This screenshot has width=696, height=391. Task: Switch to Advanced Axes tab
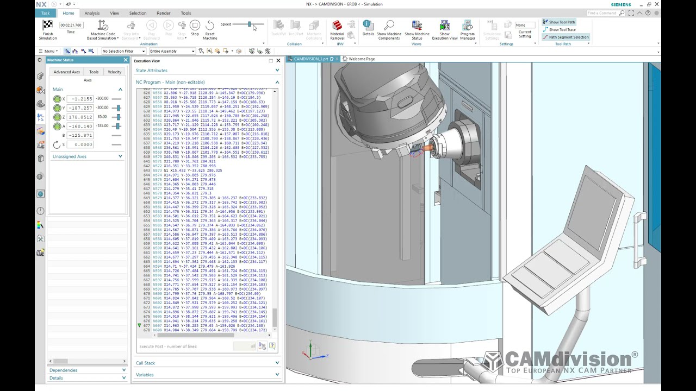[66, 72]
